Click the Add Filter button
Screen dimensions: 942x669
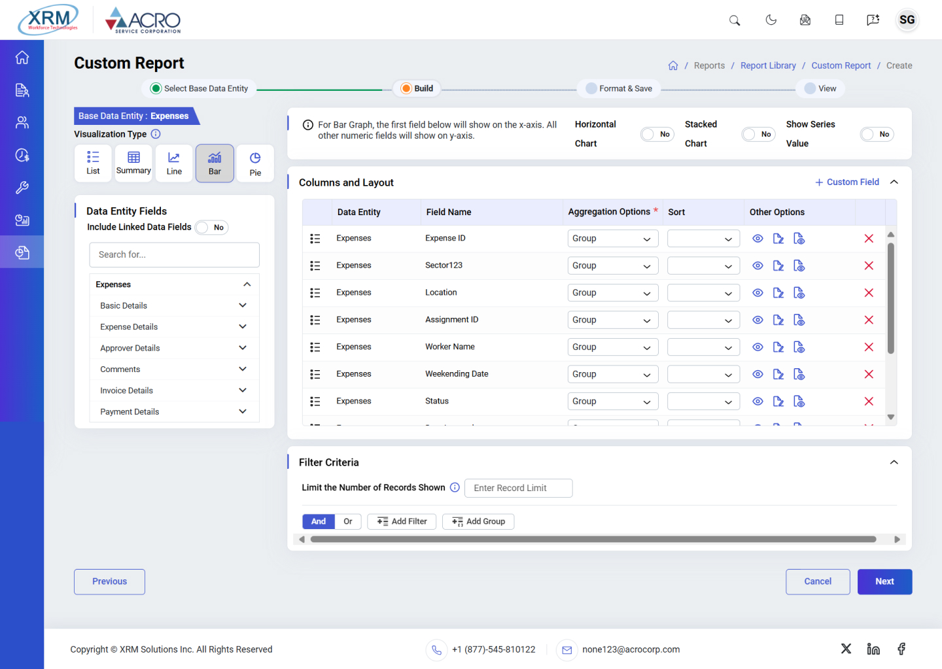tap(402, 521)
